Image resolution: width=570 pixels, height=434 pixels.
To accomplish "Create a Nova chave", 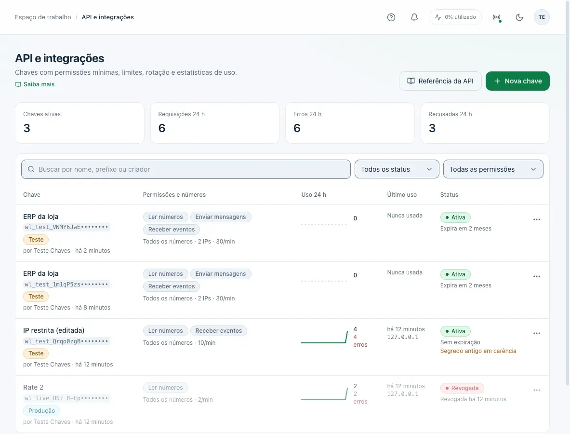I will coord(517,81).
